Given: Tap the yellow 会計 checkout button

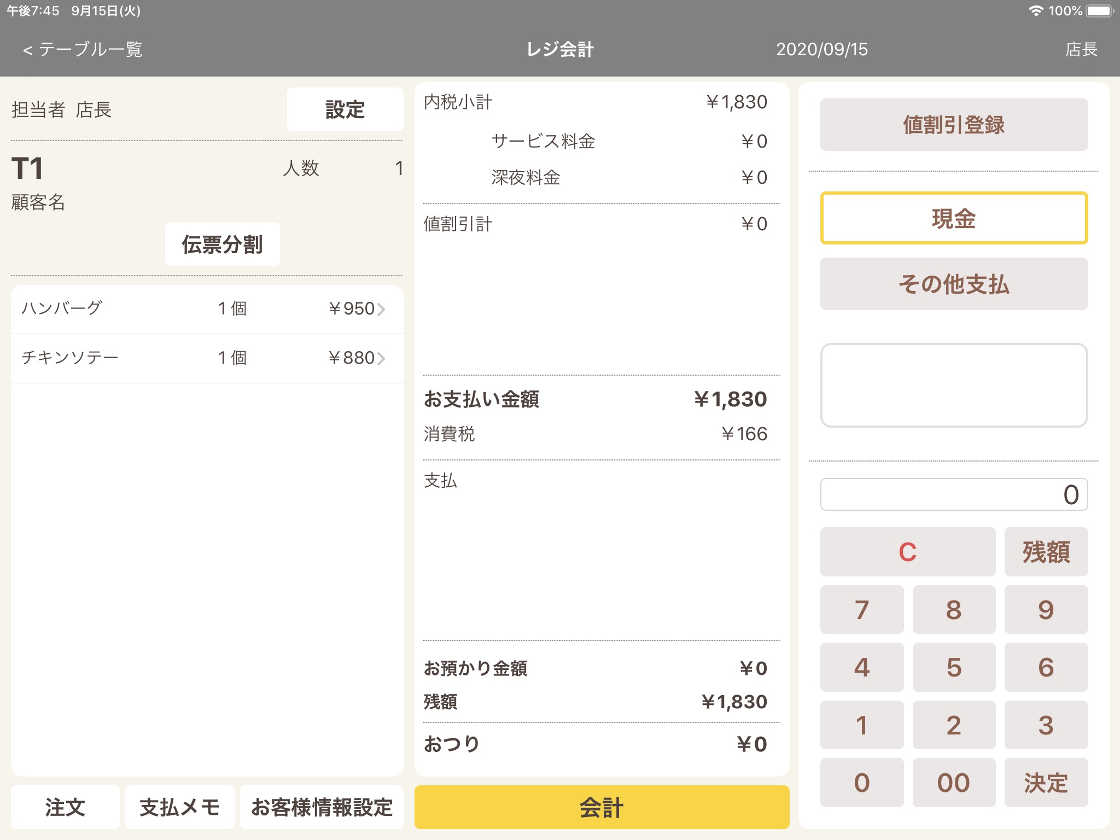Looking at the screenshot, I should click(x=602, y=807).
